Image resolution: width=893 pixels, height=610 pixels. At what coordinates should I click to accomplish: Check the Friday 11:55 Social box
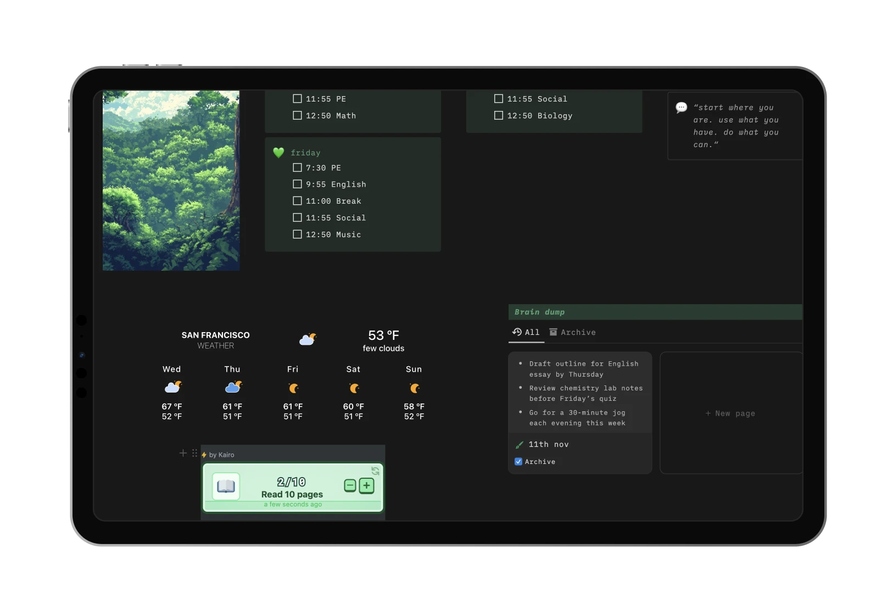point(297,217)
